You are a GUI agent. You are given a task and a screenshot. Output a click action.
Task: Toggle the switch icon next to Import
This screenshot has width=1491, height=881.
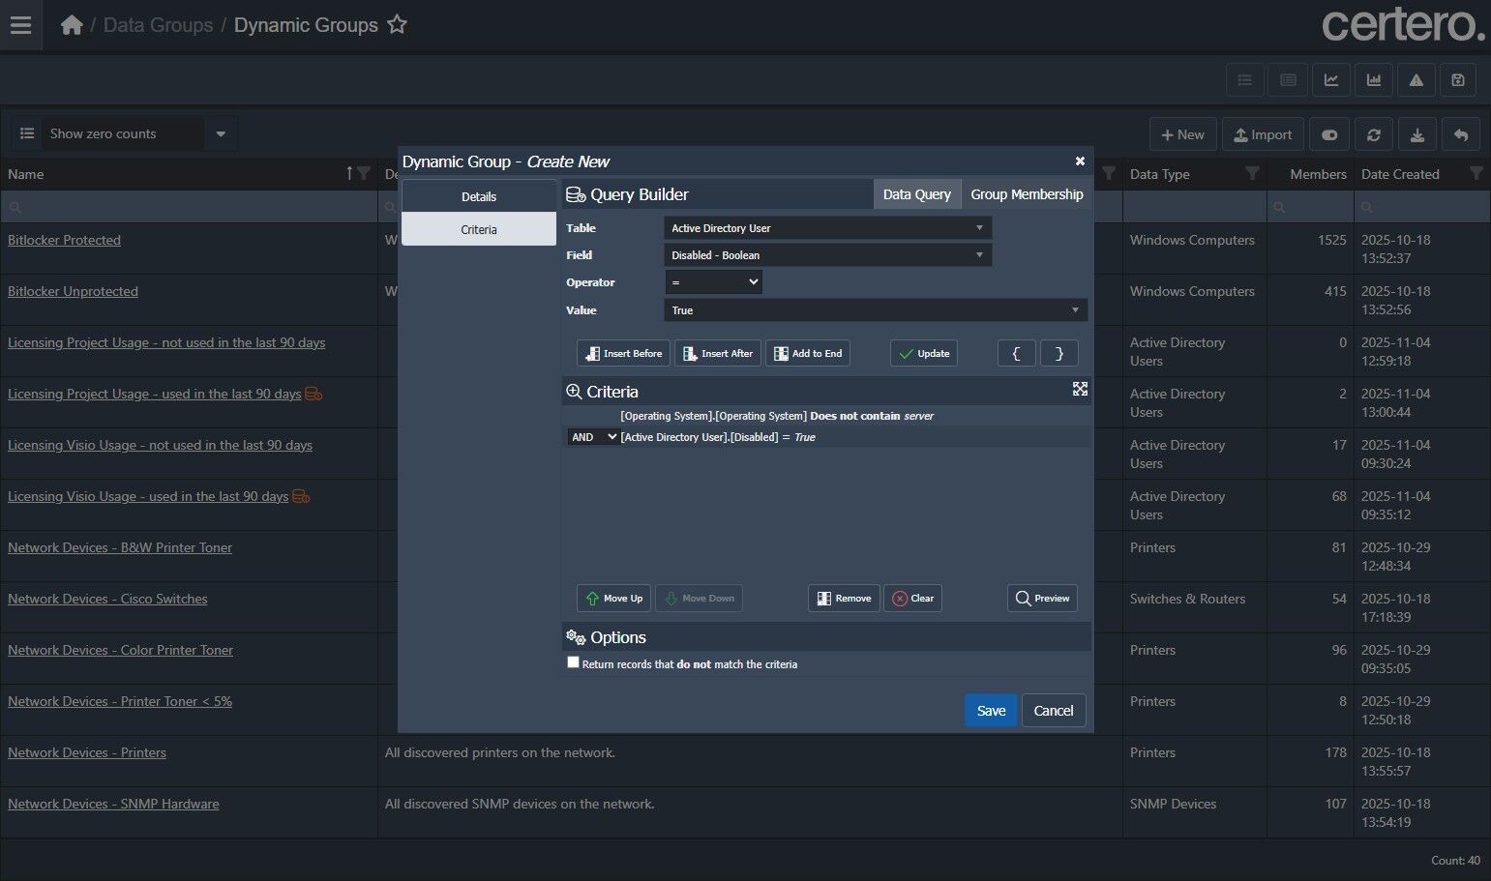pyautogui.click(x=1329, y=135)
